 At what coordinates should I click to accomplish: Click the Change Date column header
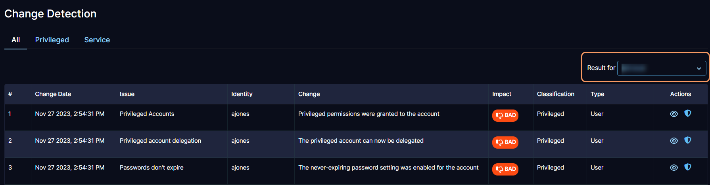coord(53,94)
